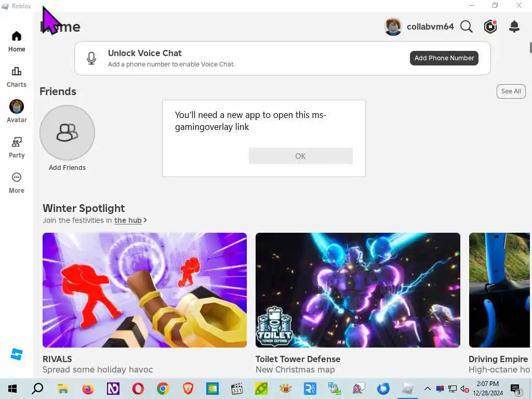Click the Unlock Voice Chat heading
This screenshot has height=399, width=532.
pyautogui.click(x=144, y=54)
